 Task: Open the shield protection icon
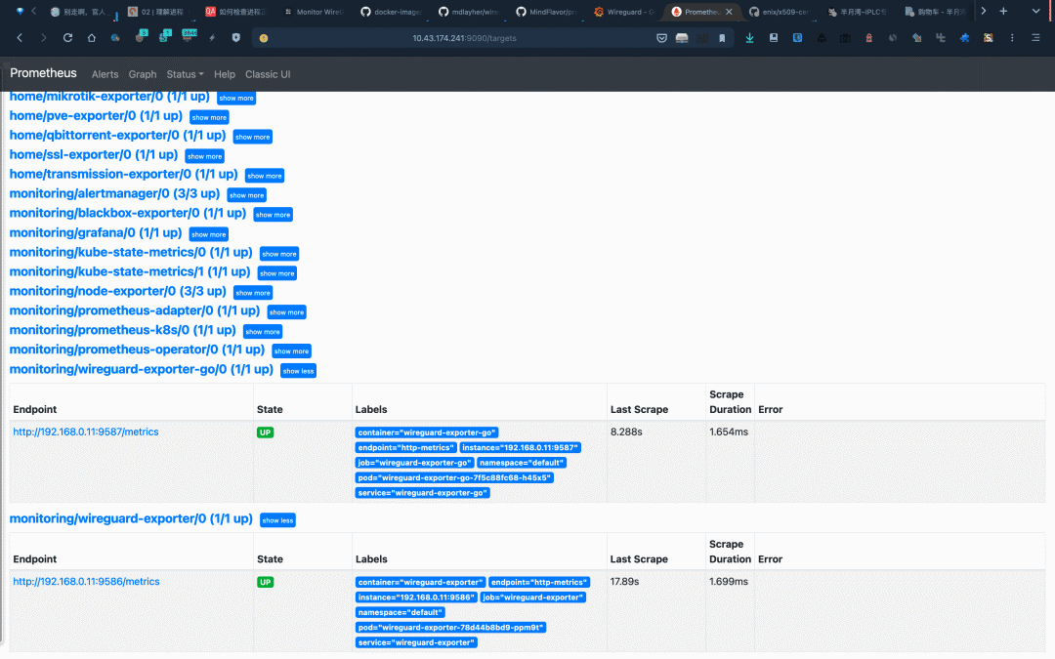point(235,38)
